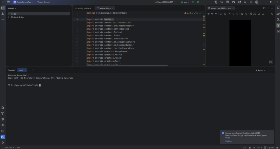280x149 pixels.
Task: Open the Problems tool window
Action: click(3, 131)
